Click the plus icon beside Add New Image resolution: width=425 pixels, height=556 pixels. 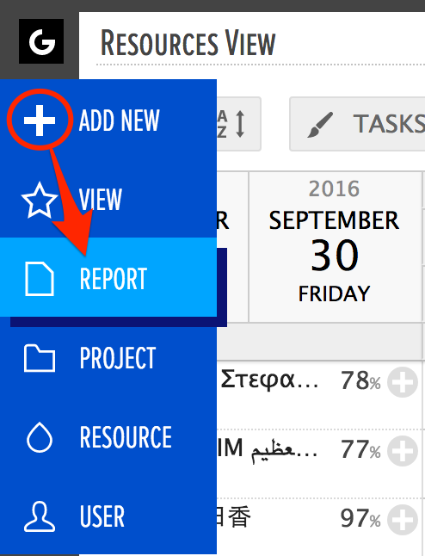pos(40,120)
